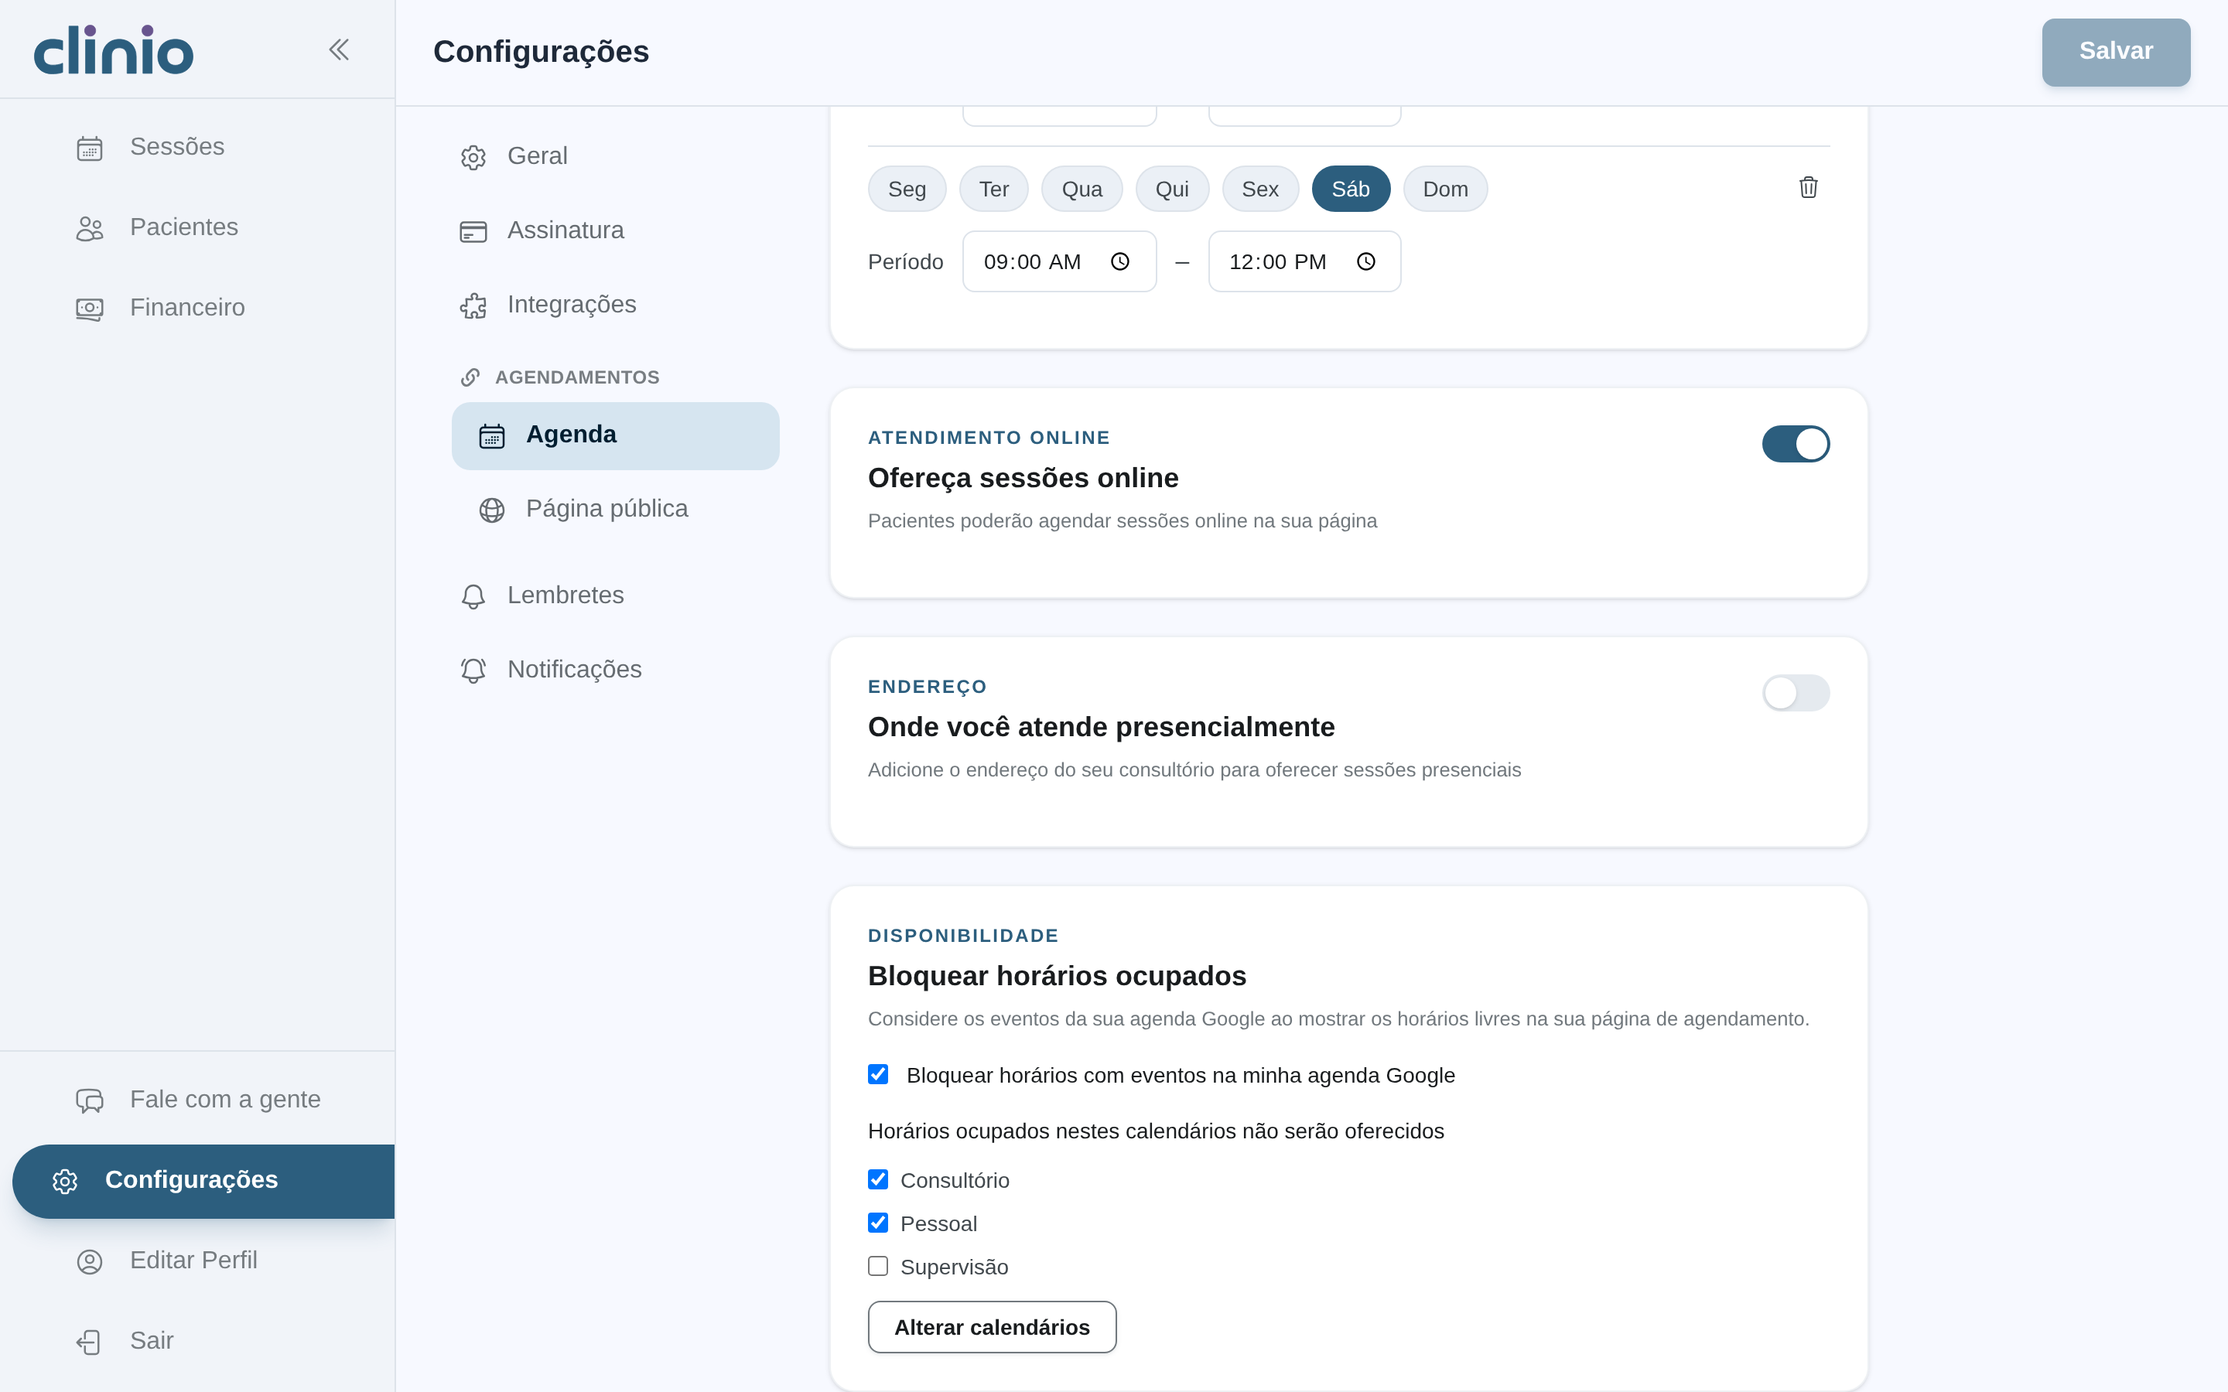Toggle the Qua day chip
Screen dimensions: 2228x1392
(1082, 189)
